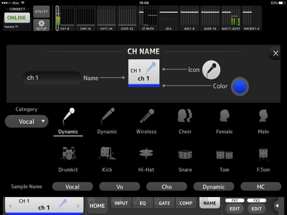Expand the side panel triangle arrow
The height and width of the screenshot is (215, 287).
[x=277, y=206]
